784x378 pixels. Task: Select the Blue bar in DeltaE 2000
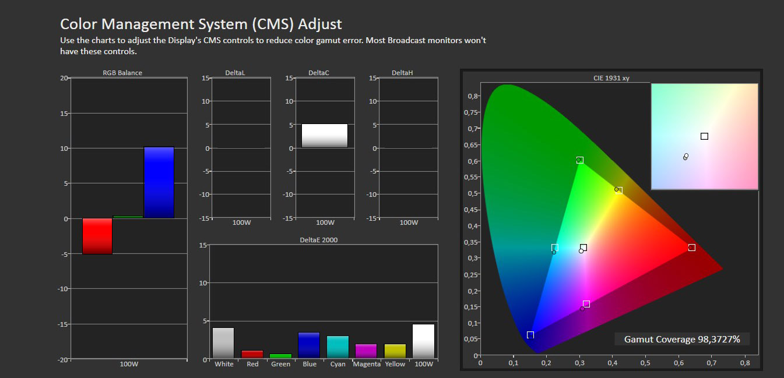(x=309, y=345)
